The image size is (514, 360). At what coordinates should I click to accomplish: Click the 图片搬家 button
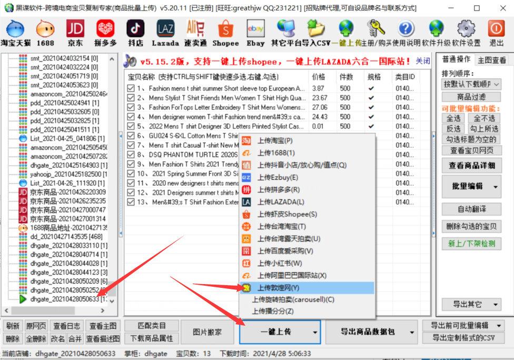coord(207,332)
